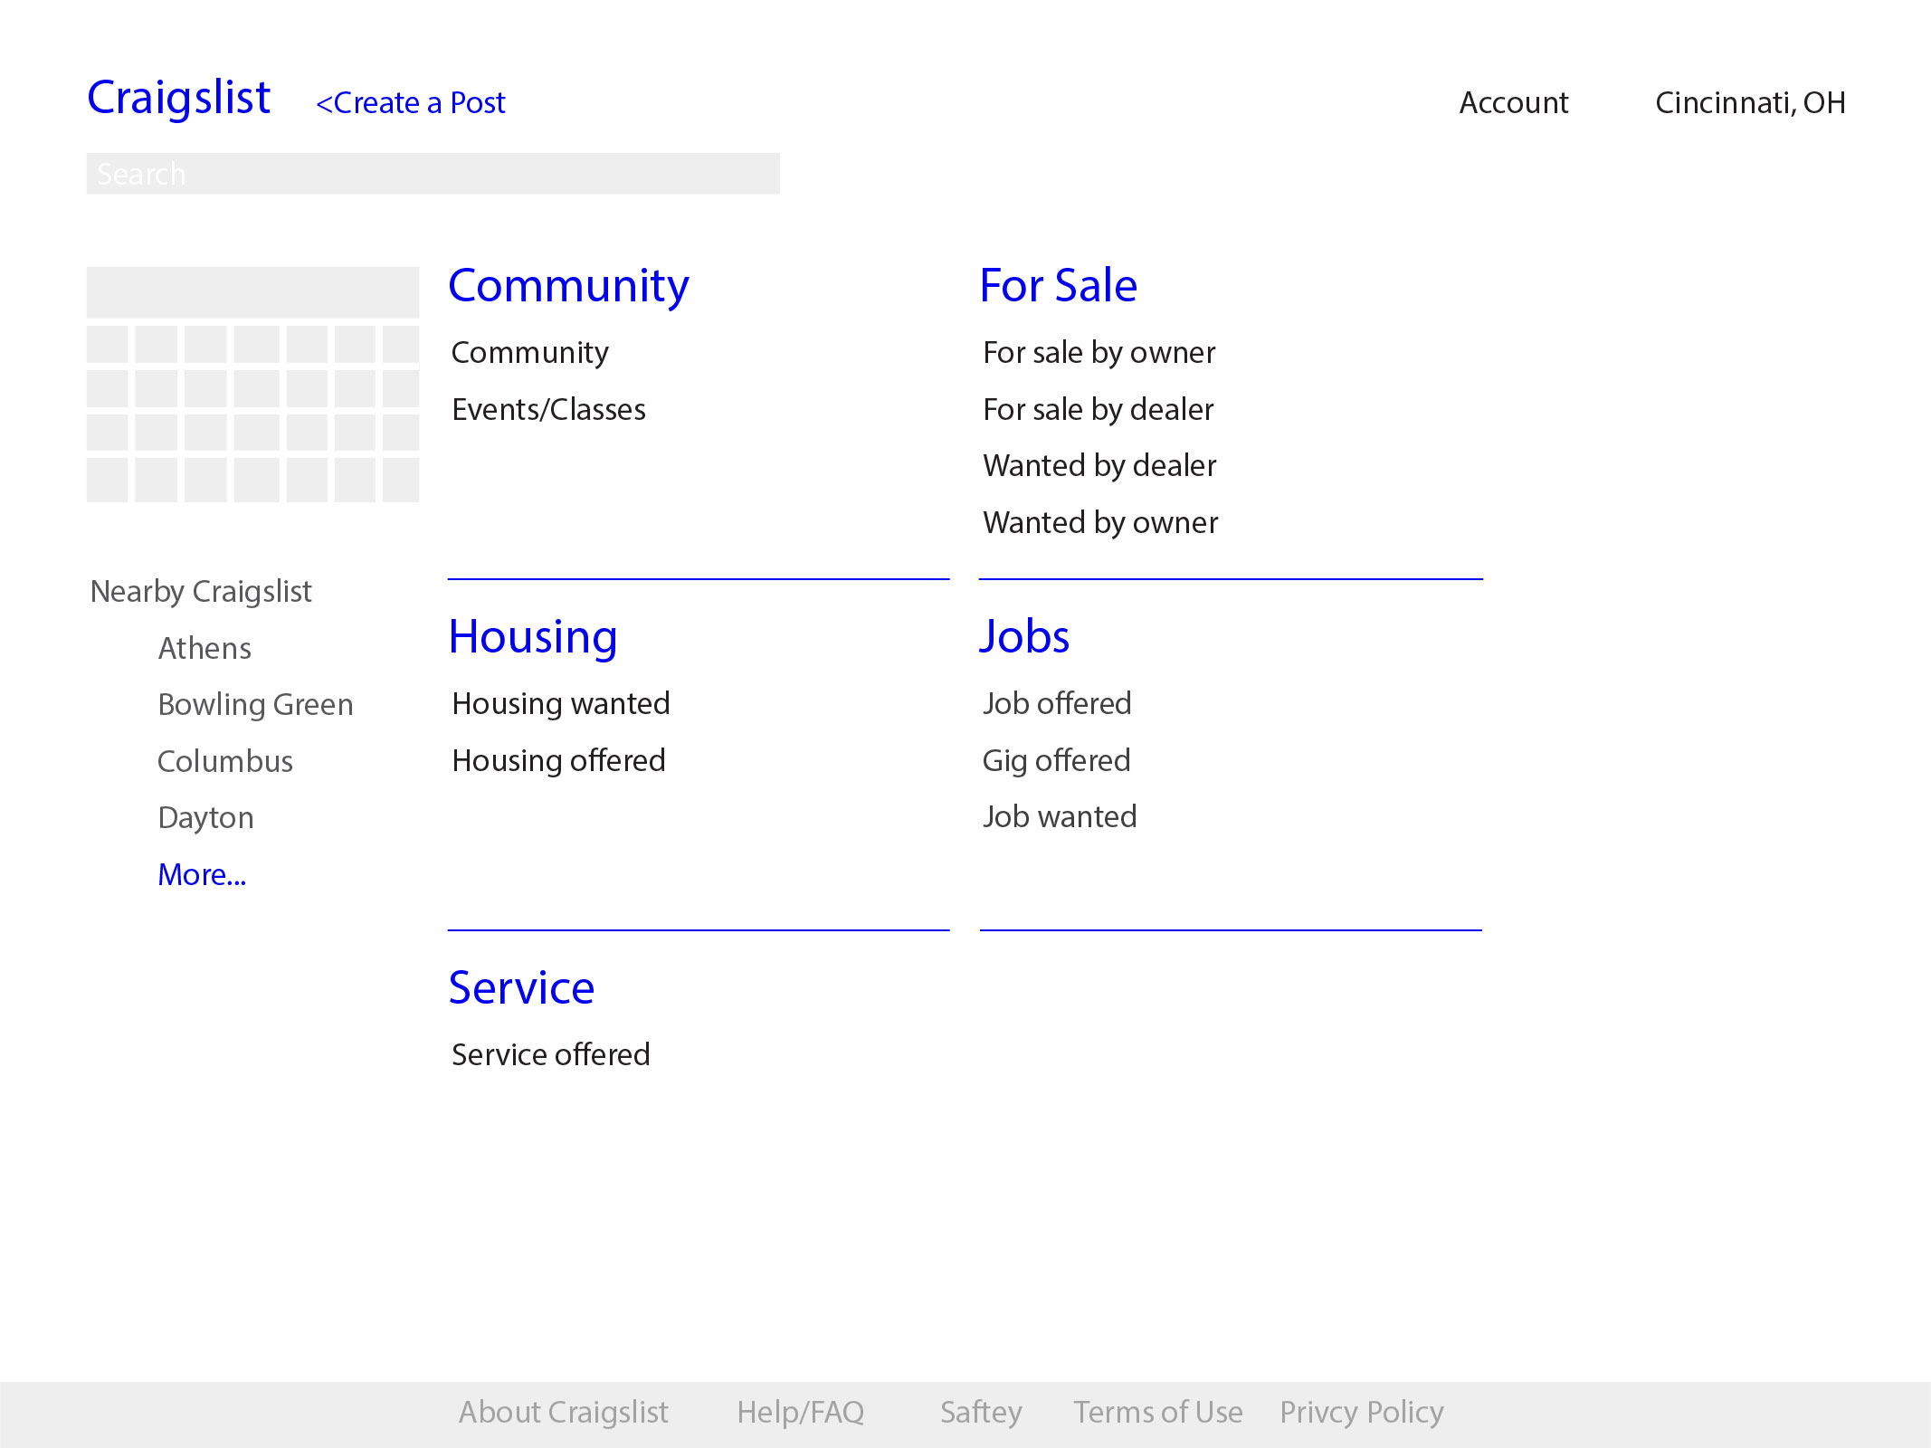Click the calendar header bar

click(252, 291)
